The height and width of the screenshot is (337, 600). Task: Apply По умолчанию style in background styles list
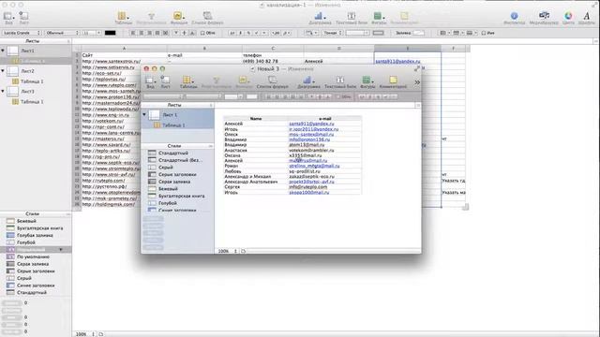[33, 256]
